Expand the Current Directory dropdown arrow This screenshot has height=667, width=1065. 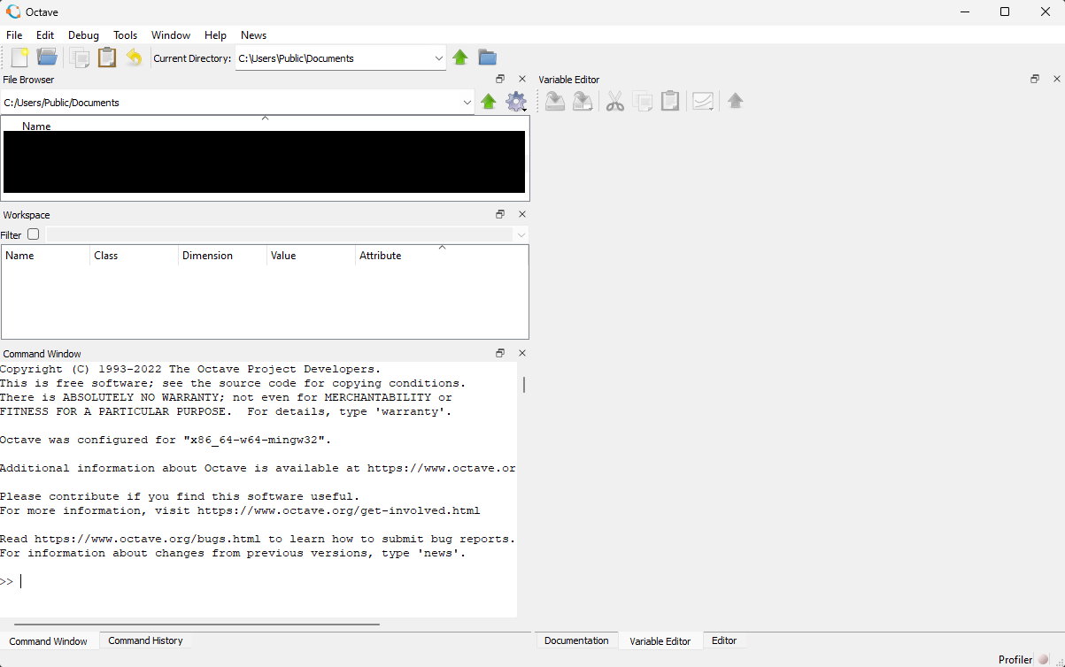(439, 58)
